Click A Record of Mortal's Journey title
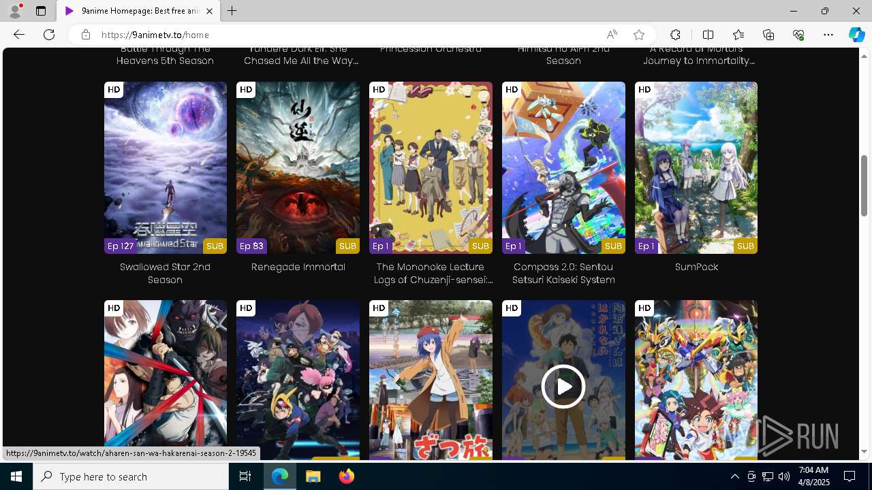Screen dimensions: 872x490 point(699,55)
